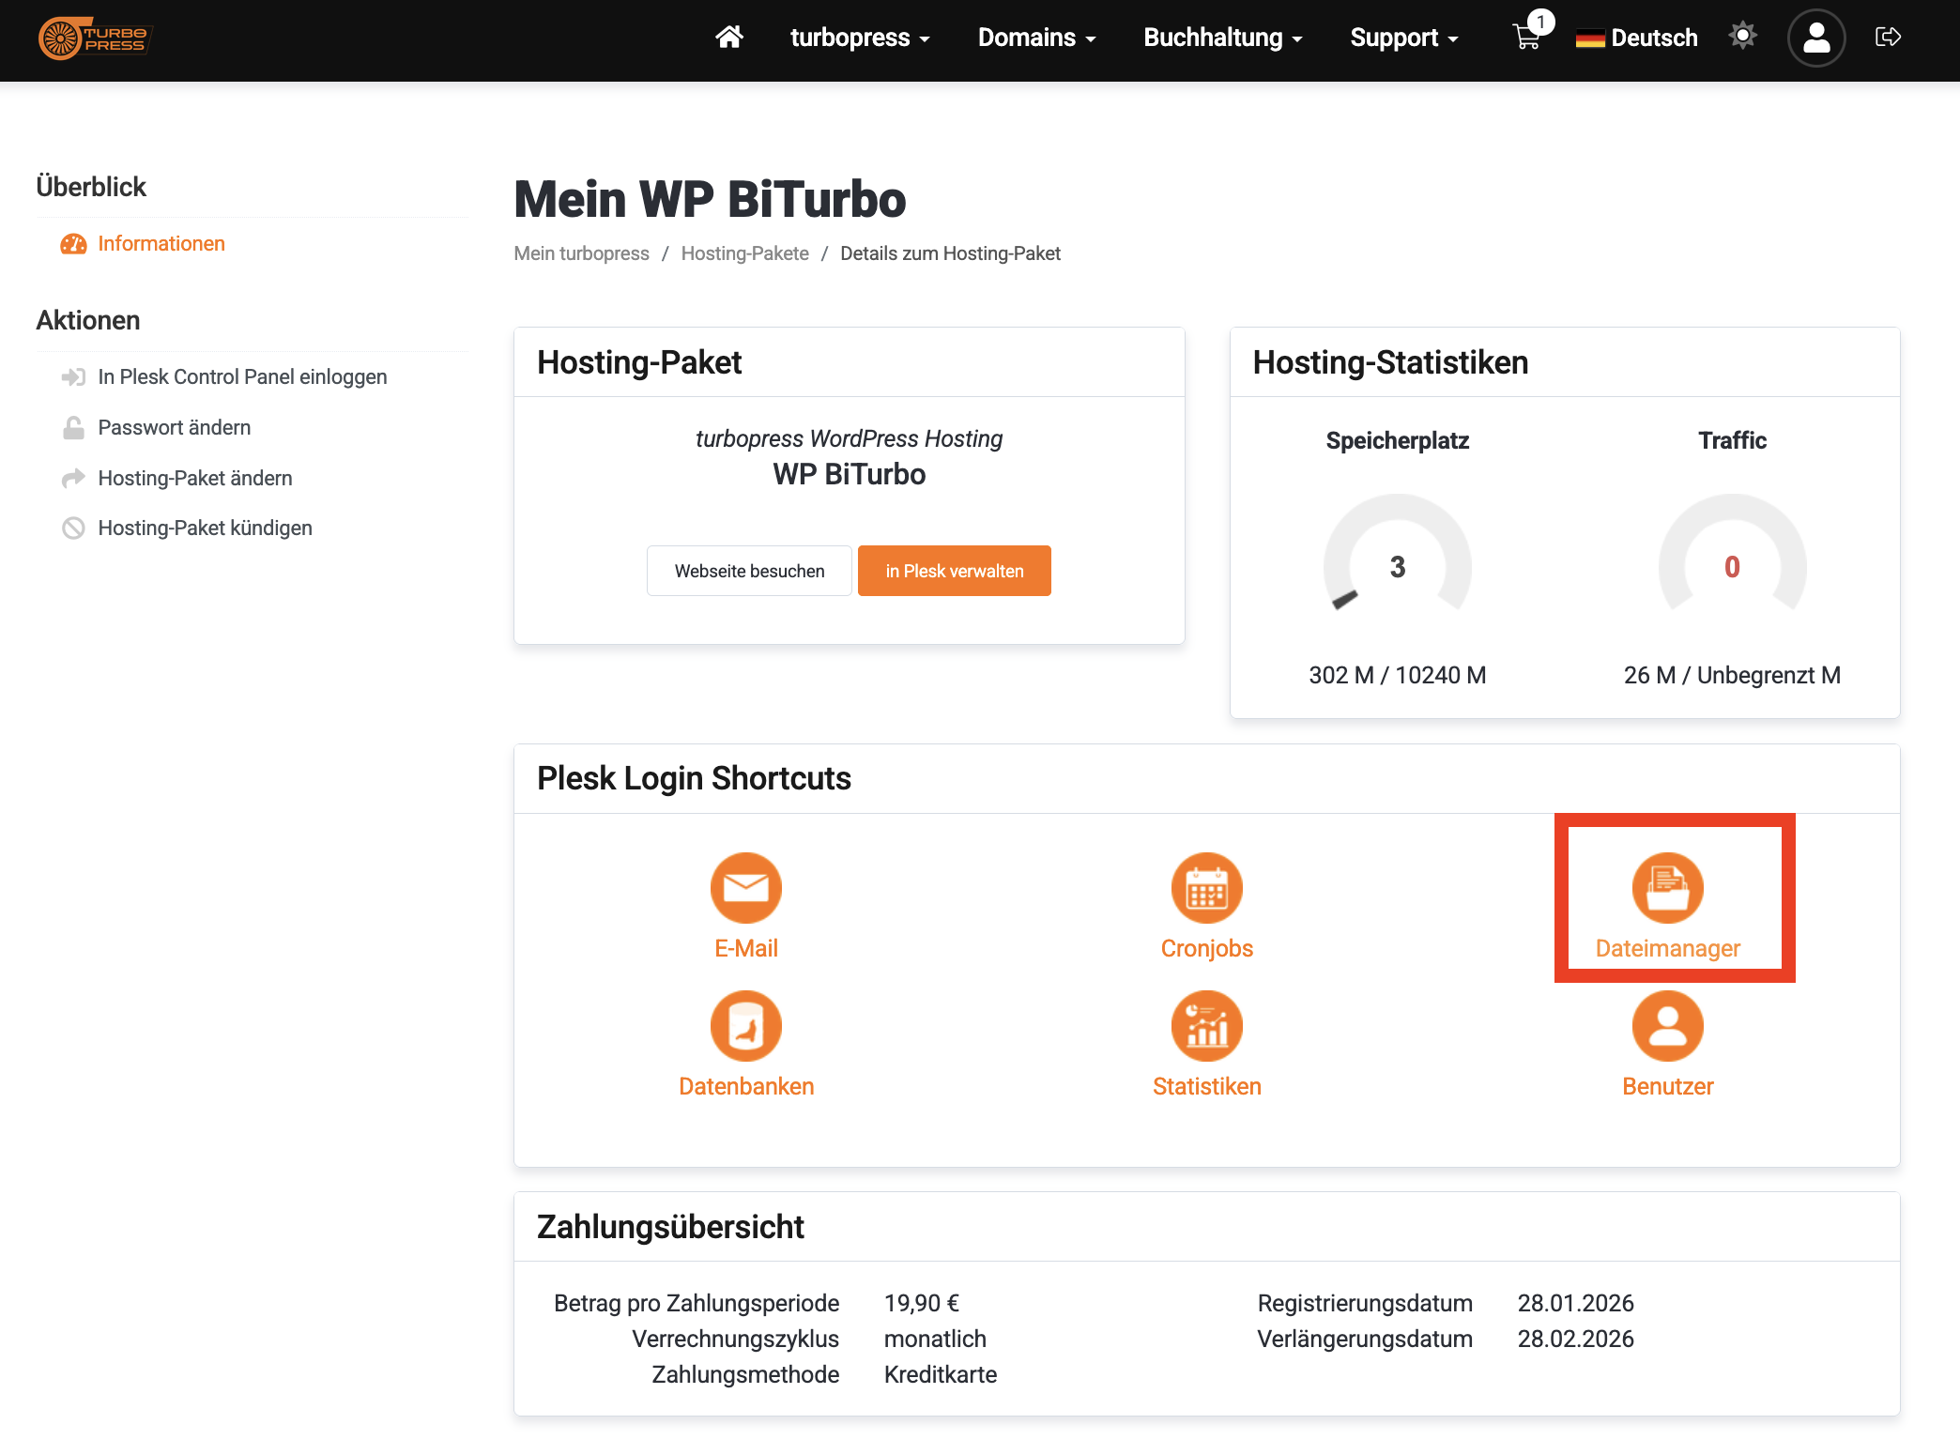Open the Datenbanken shortcut icon
The width and height of the screenshot is (1960, 1455).
[x=745, y=1026]
